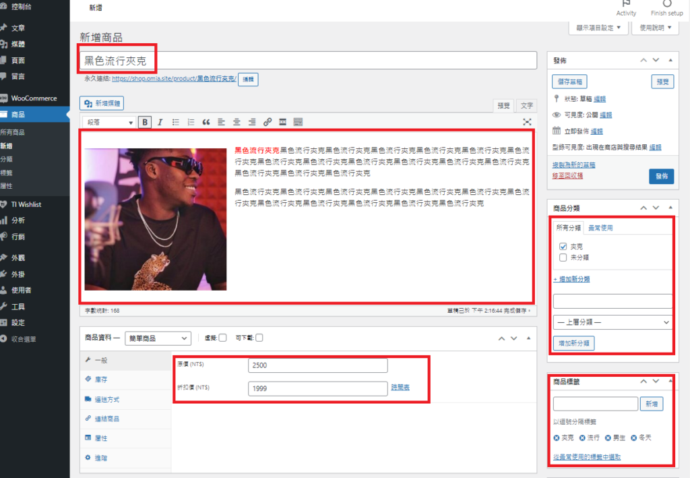Insert a blockquote from the toolbar
Image resolution: width=690 pixels, height=478 pixels.
206,122
